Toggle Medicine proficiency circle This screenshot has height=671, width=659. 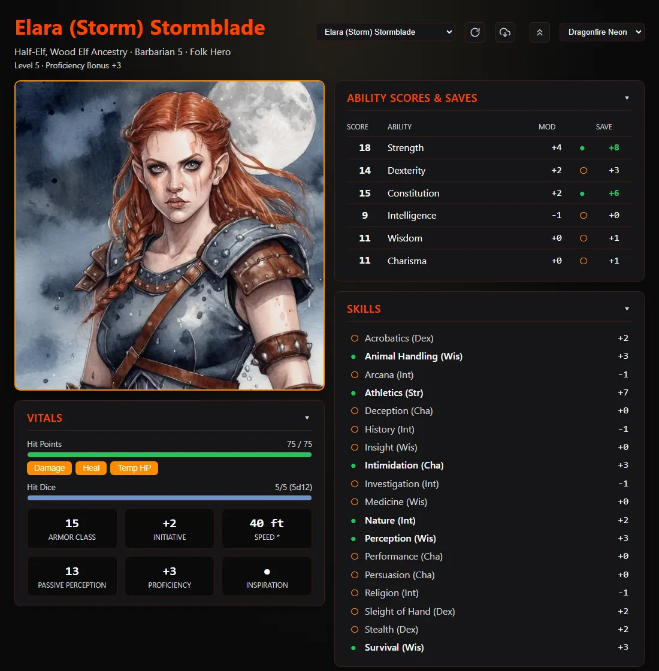(354, 502)
